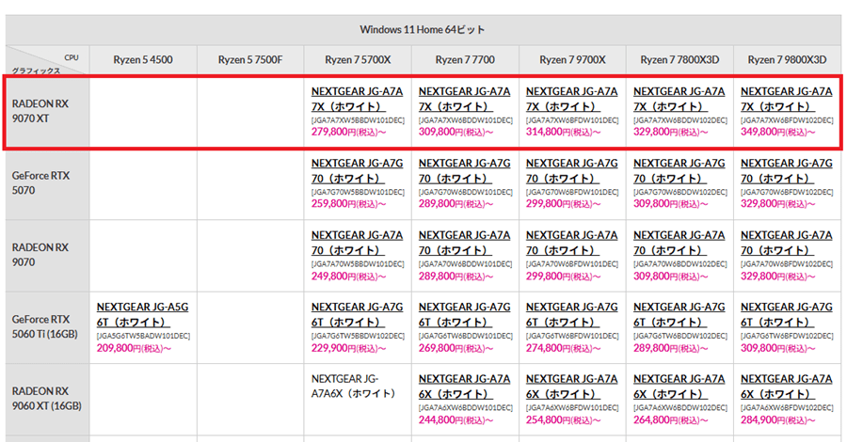
Task: Click the 'CPU / グラフィックス' corner header cell
Action: click(x=48, y=60)
